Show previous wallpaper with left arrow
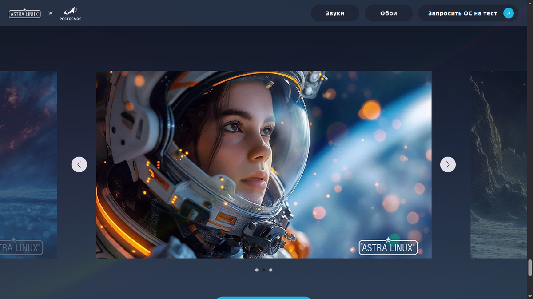The width and height of the screenshot is (533, 299). (79, 164)
